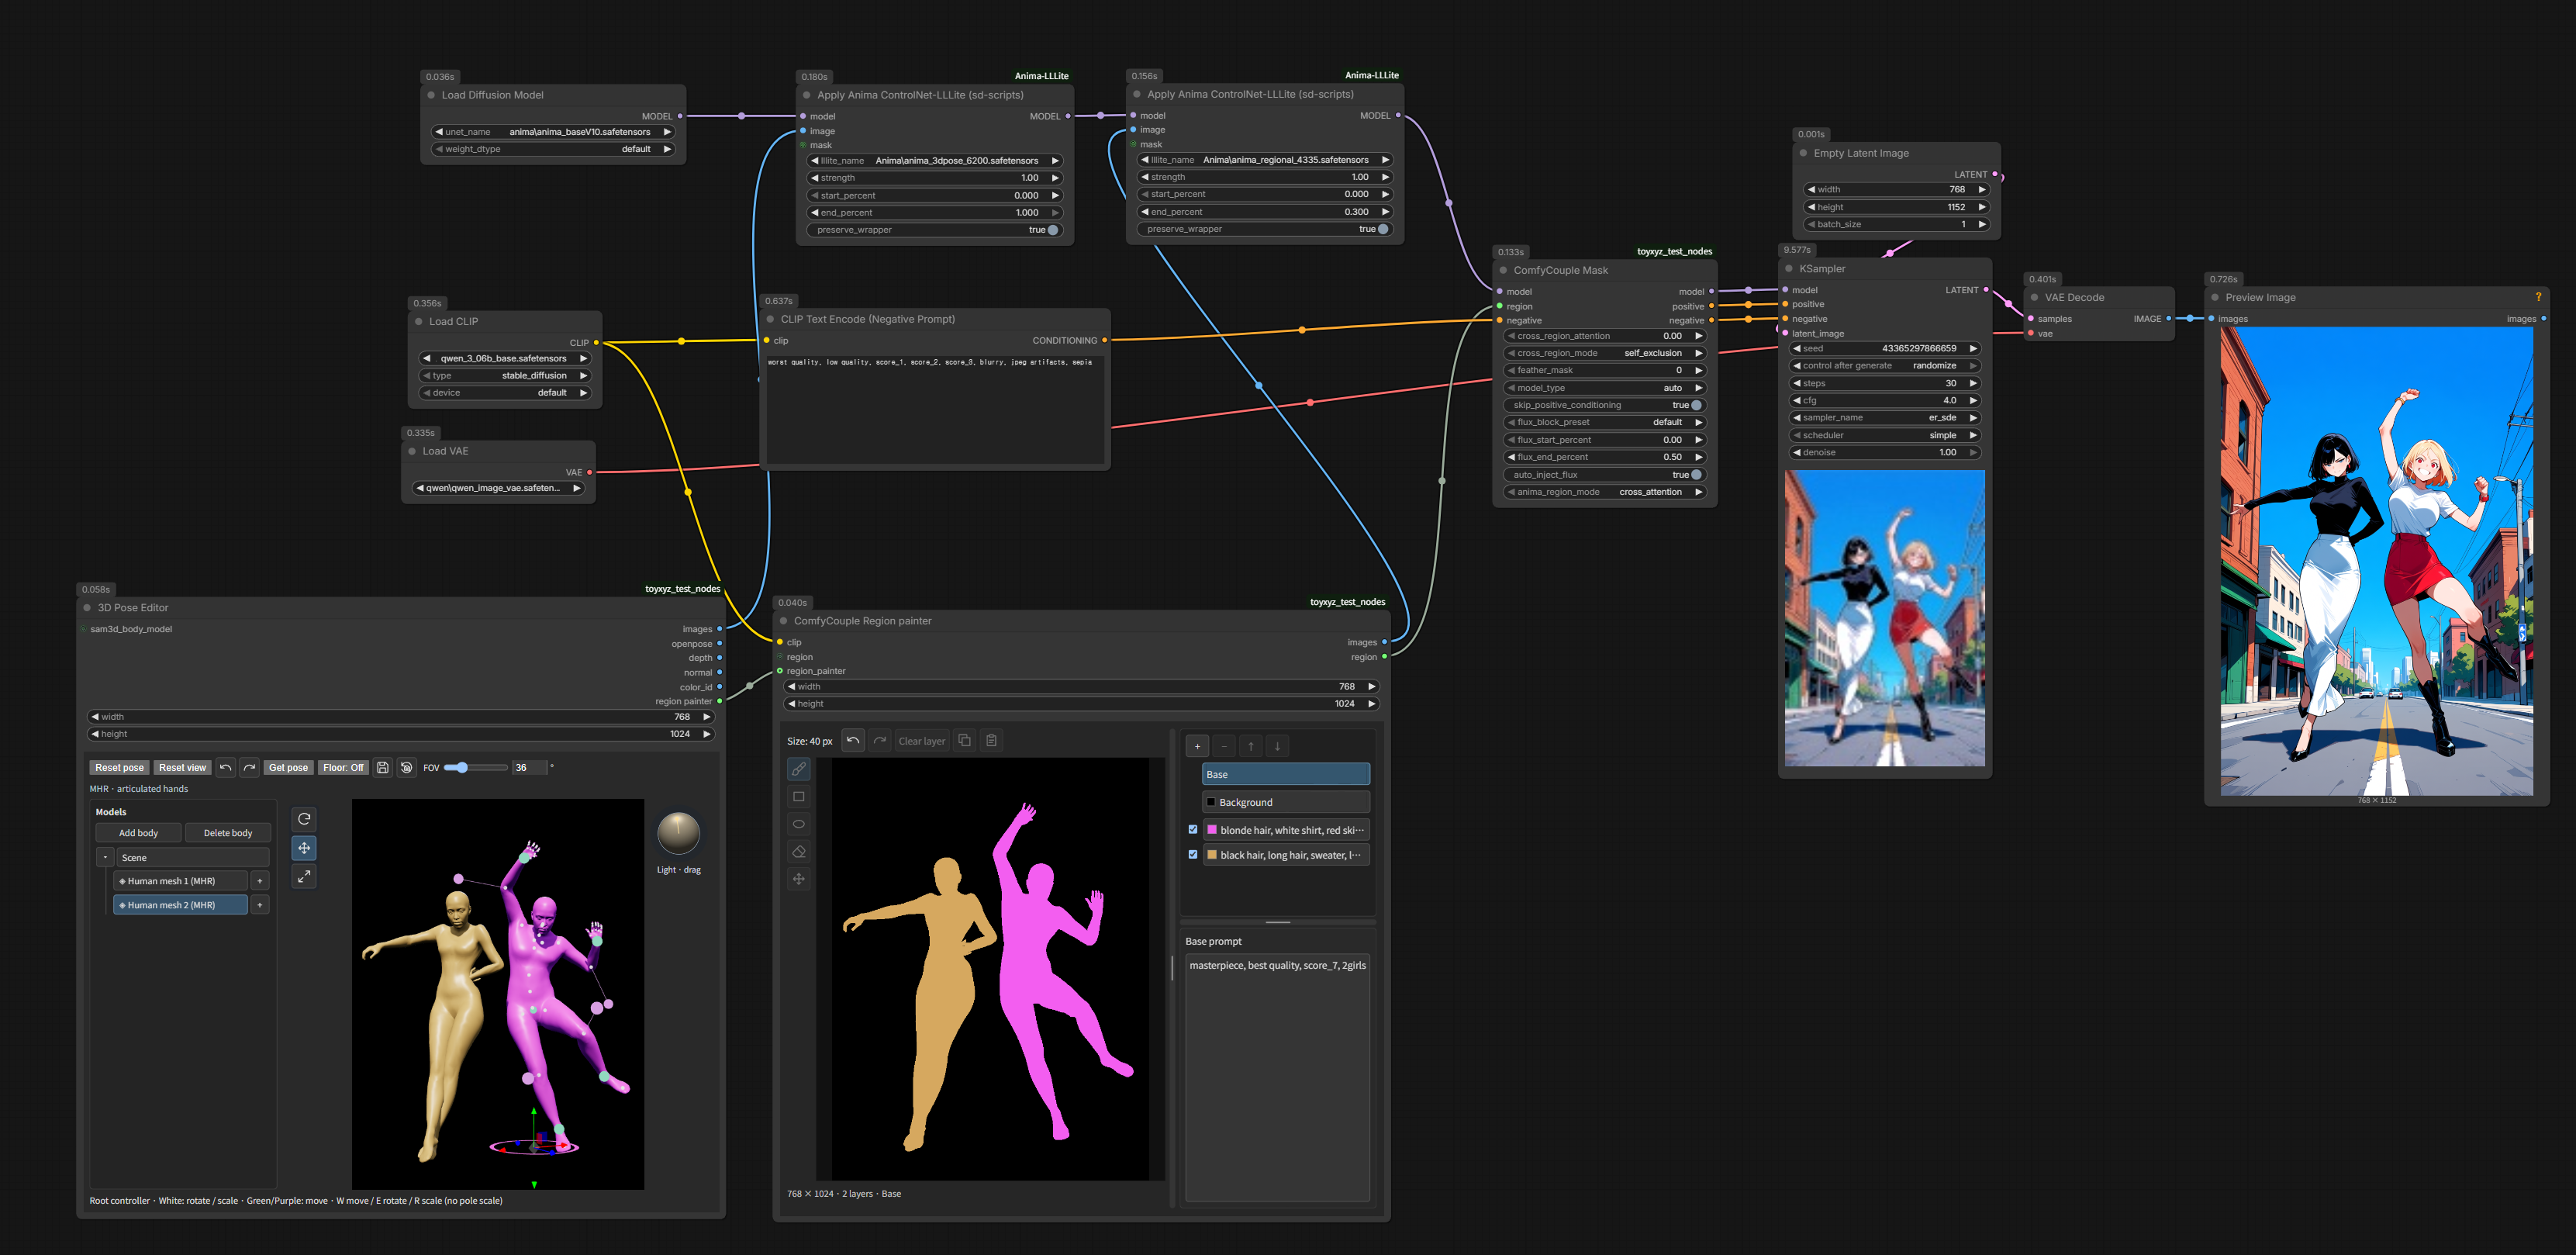This screenshot has width=2576, height=1255.
Task: Select Scene root tree item
Action: [193, 858]
